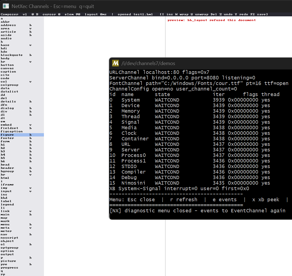Select the 'form' element in list
The image size is (292, 276).
[22, 141]
